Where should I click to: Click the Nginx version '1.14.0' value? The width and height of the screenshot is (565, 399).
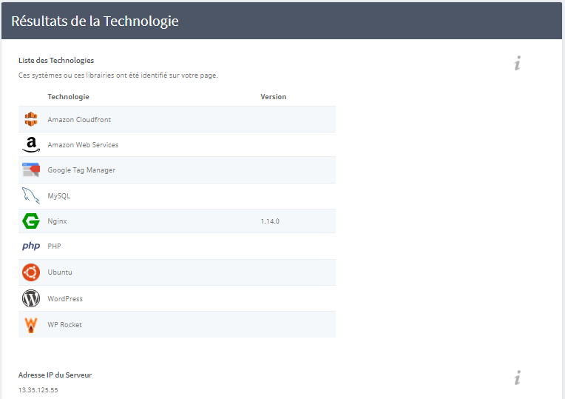click(270, 221)
